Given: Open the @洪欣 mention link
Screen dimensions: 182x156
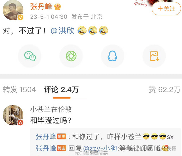Looking at the screenshot, I should coord(62,31).
